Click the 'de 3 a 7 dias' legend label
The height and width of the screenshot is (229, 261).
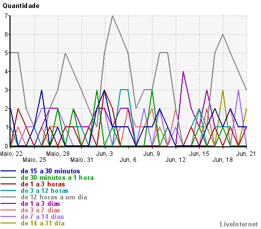click(x=40, y=210)
